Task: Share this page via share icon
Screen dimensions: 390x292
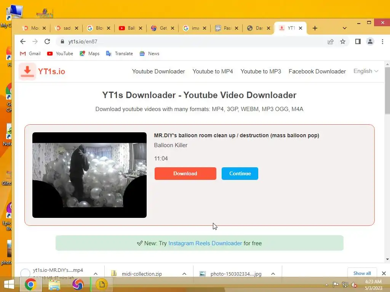Action: pyautogui.click(x=331, y=41)
